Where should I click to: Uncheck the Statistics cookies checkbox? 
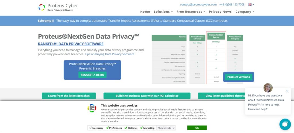click(126, 128)
